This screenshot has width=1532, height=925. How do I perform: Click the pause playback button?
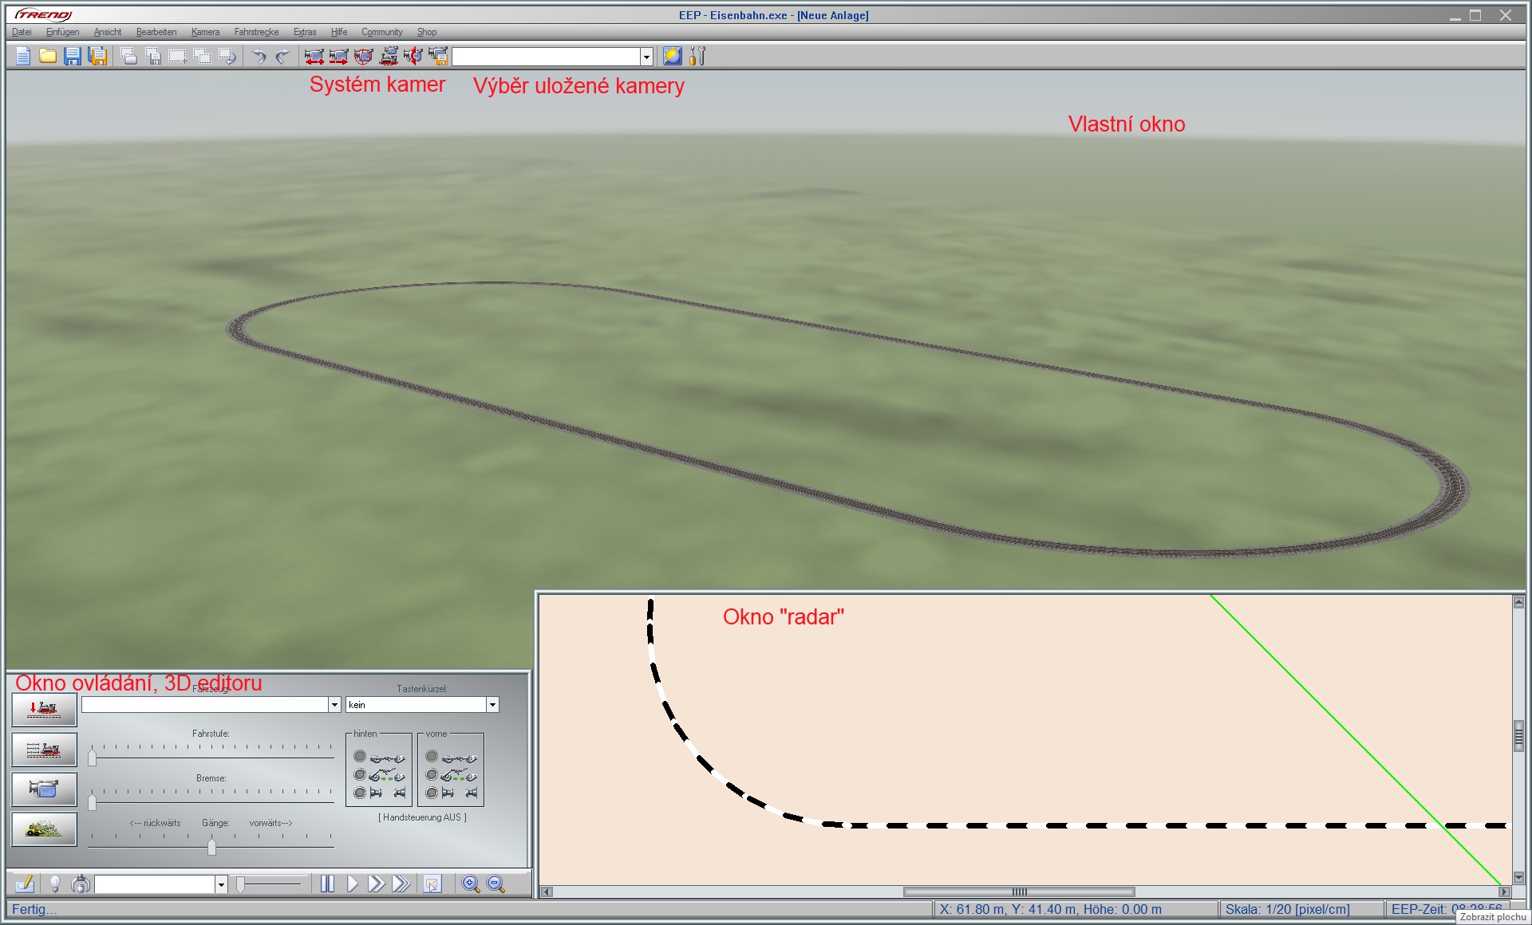pos(327,884)
